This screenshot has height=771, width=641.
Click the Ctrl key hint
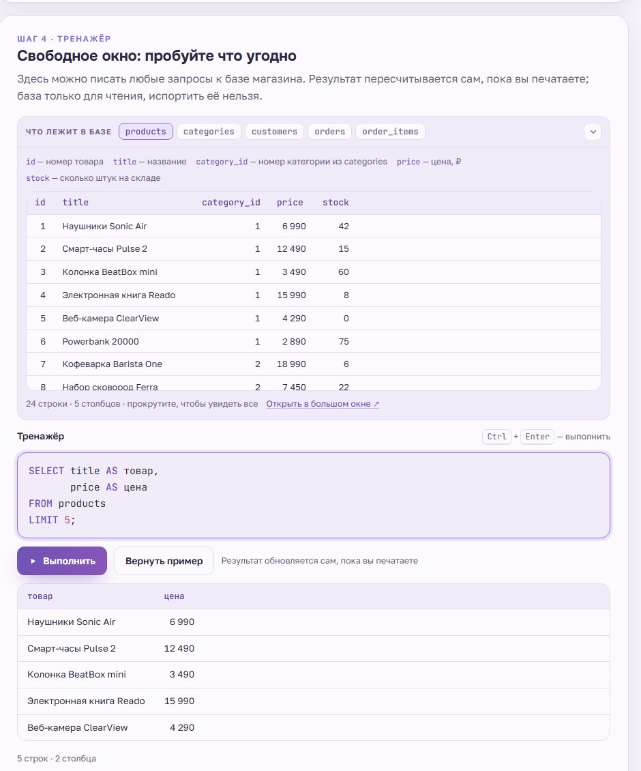pyautogui.click(x=496, y=437)
